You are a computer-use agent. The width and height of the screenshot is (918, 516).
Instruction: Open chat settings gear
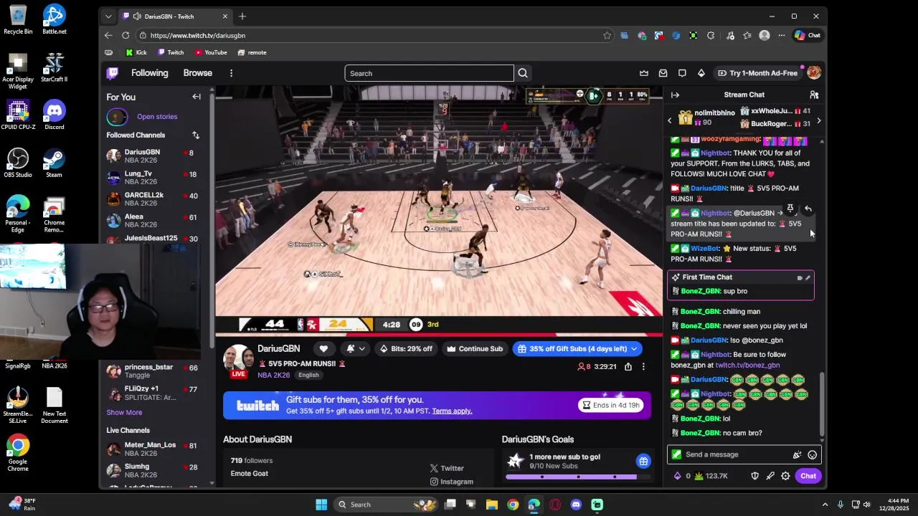pyautogui.click(x=785, y=476)
